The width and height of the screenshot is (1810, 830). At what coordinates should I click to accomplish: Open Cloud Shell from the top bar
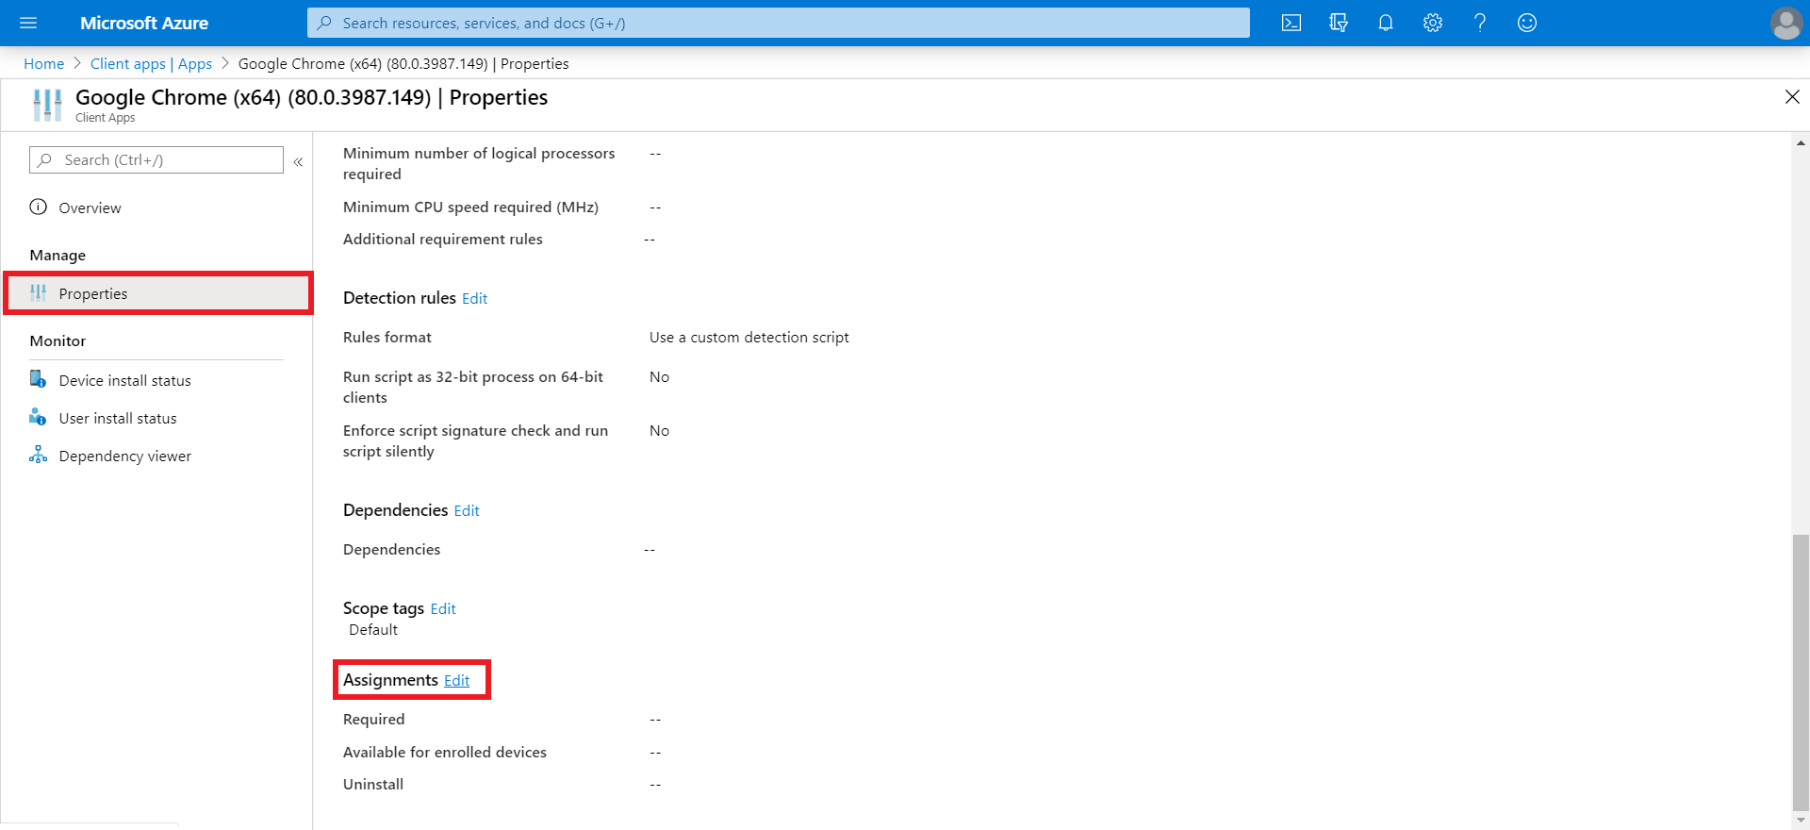coord(1292,23)
